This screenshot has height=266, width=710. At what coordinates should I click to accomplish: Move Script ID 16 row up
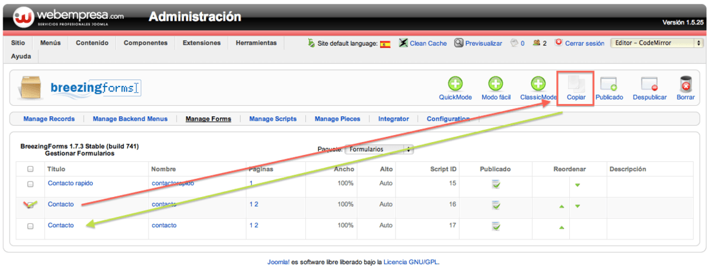pos(562,206)
